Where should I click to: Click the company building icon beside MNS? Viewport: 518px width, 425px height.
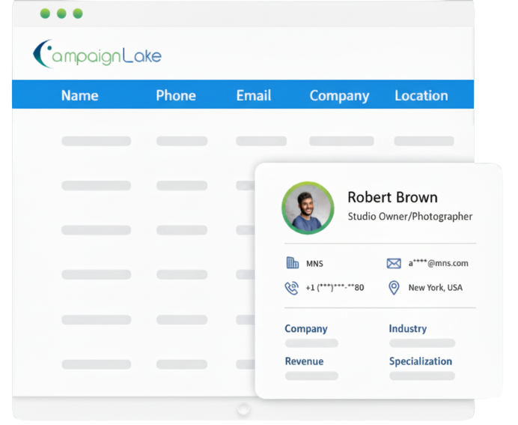[x=292, y=263]
